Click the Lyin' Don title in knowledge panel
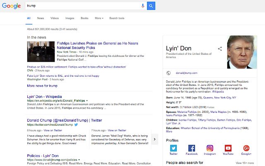 click(178, 48)
